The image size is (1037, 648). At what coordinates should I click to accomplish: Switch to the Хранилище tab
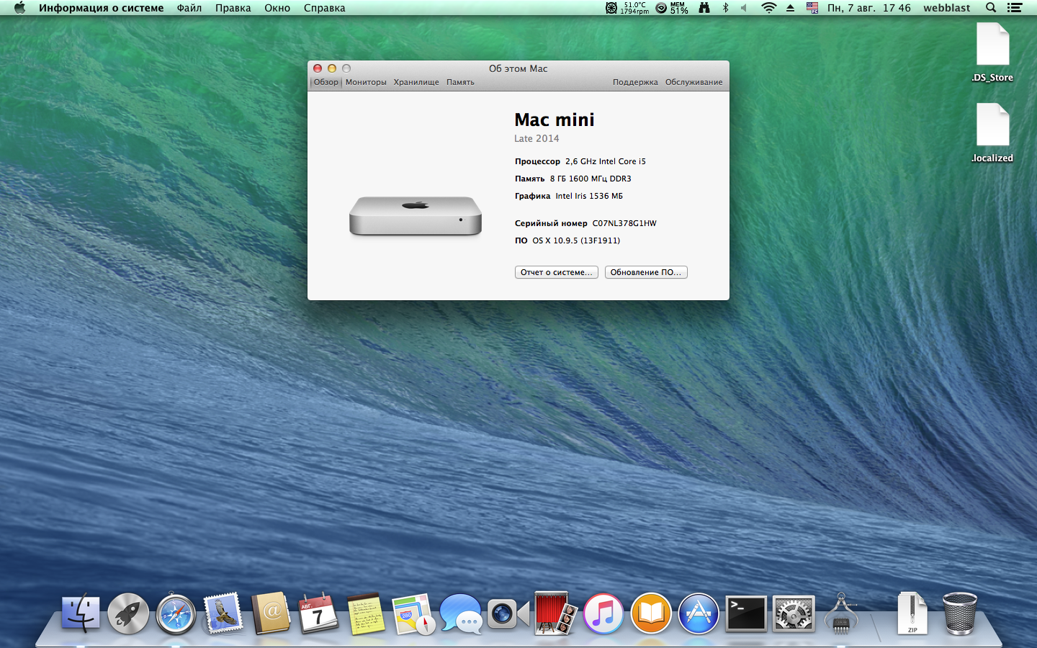416,82
